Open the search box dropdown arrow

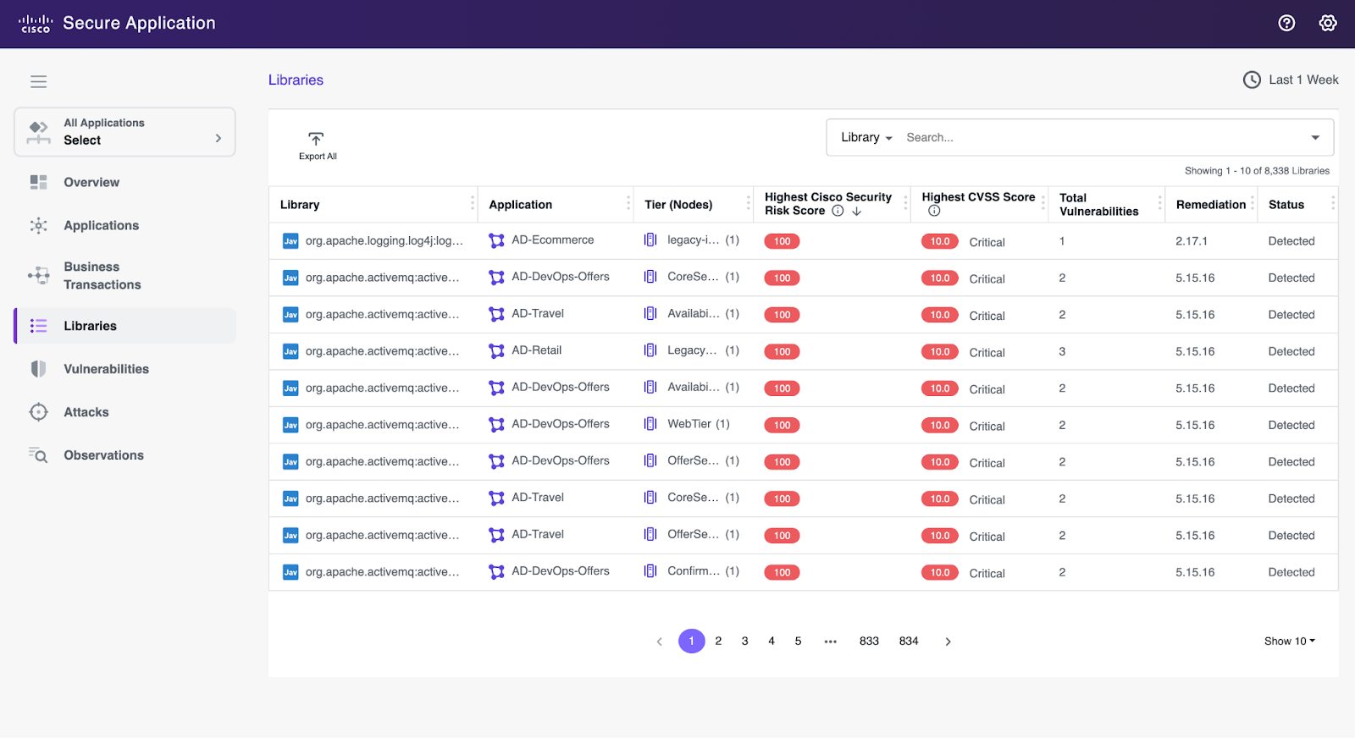(x=1315, y=137)
